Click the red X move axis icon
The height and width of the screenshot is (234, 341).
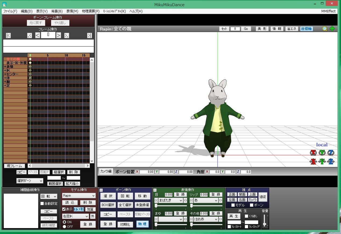click(x=313, y=162)
